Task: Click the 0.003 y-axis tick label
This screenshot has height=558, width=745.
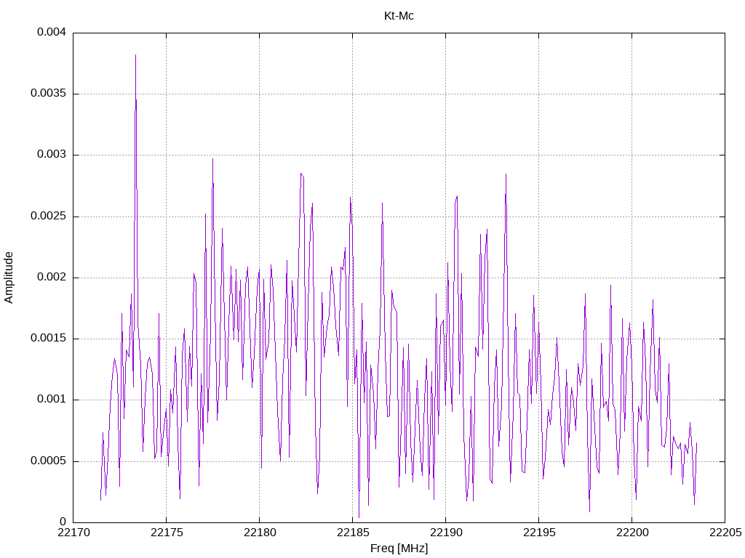Action: click(51, 155)
